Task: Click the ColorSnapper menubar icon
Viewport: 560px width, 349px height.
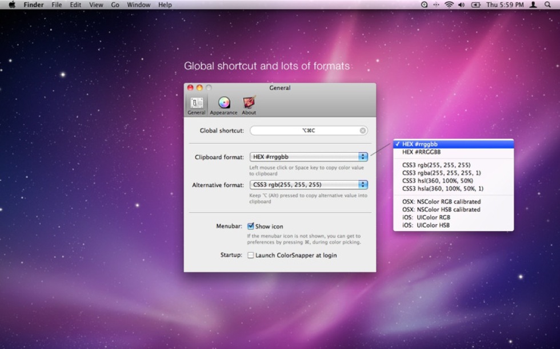Action: [x=424, y=5]
